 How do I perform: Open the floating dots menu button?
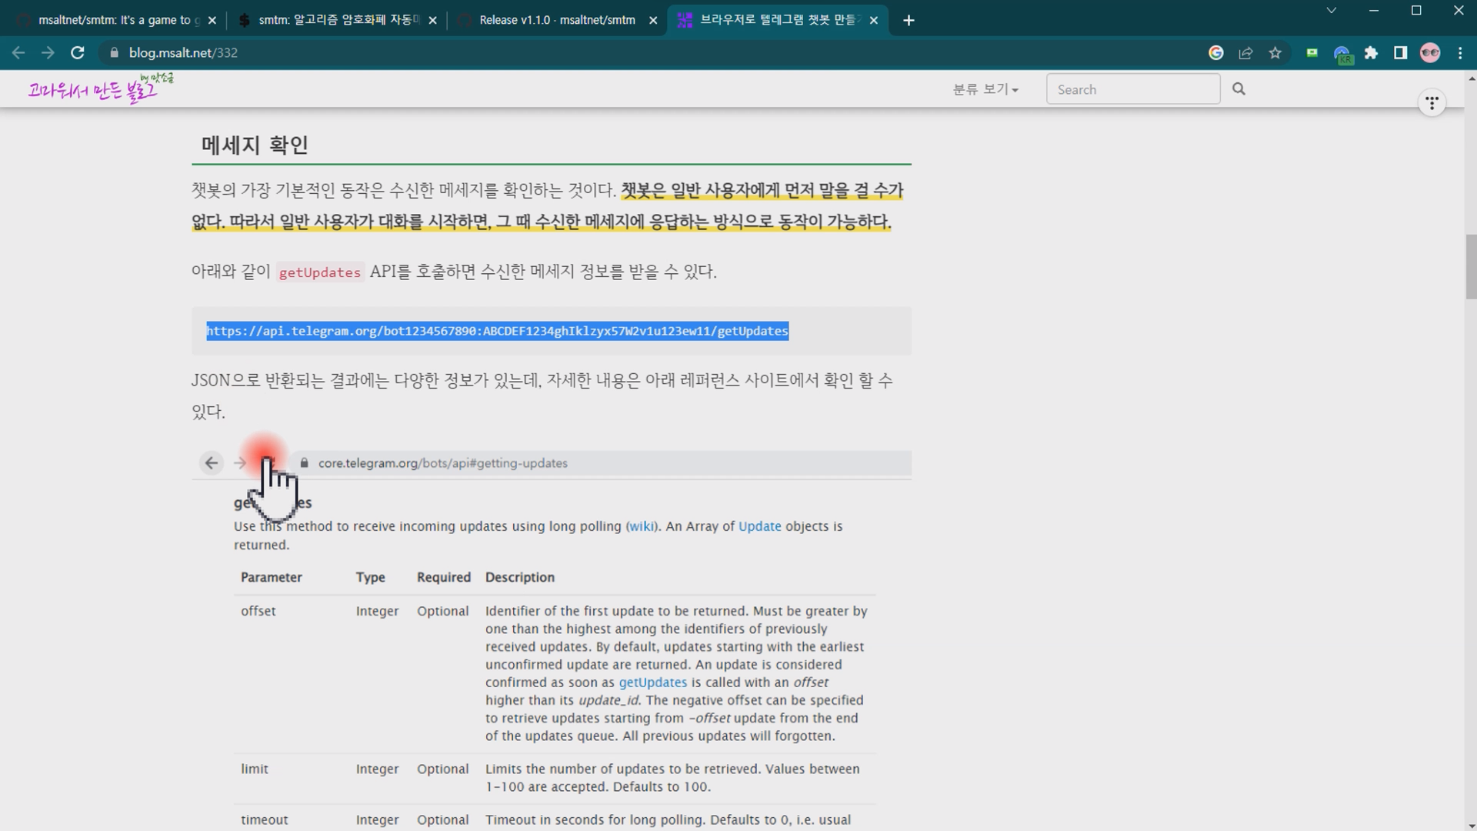(1432, 102)
